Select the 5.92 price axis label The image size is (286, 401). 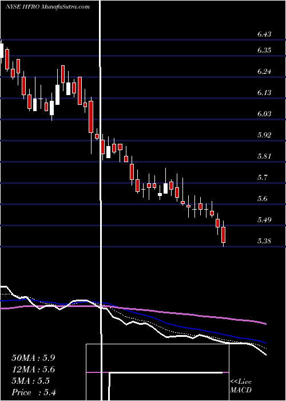[264, 135]
